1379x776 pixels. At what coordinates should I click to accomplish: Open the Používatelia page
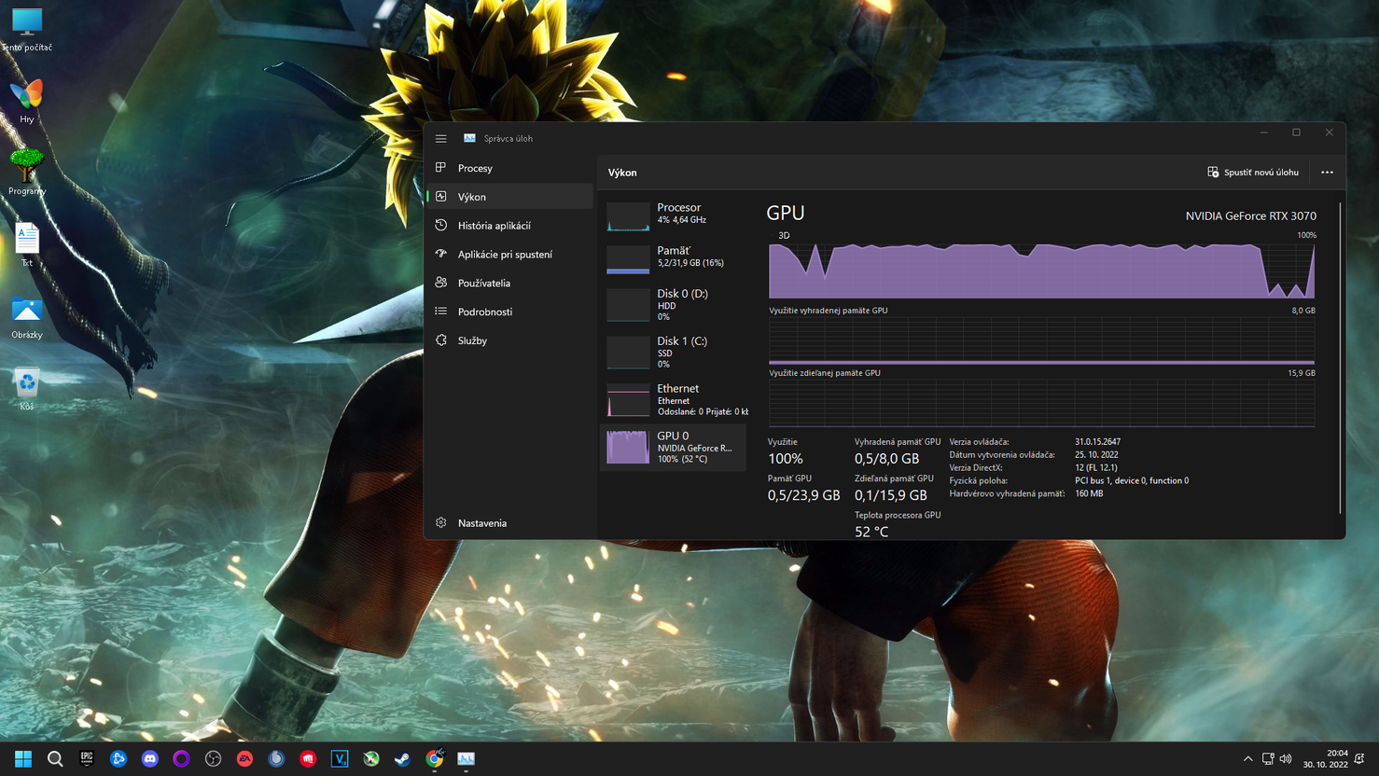coord(483,284)
